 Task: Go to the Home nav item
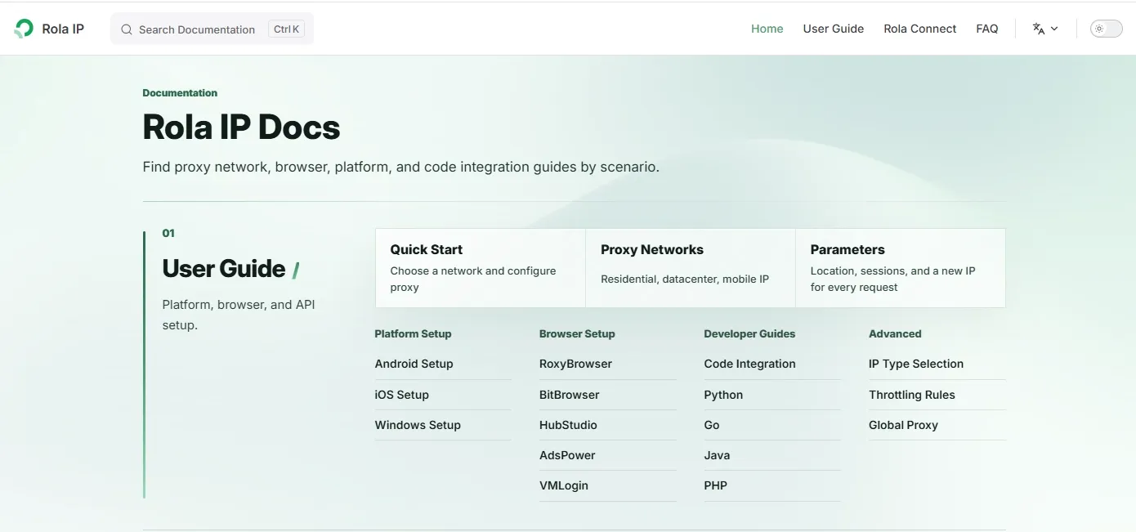click(767, 29)
